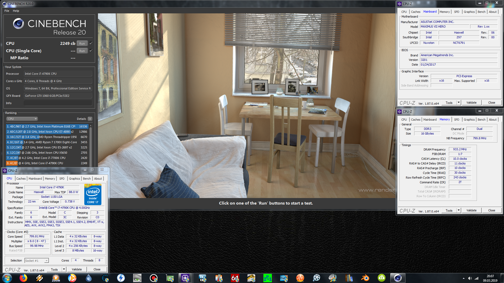Open the CPU ranking type dropdown
The image size is (504, 283).
(22, 119)
